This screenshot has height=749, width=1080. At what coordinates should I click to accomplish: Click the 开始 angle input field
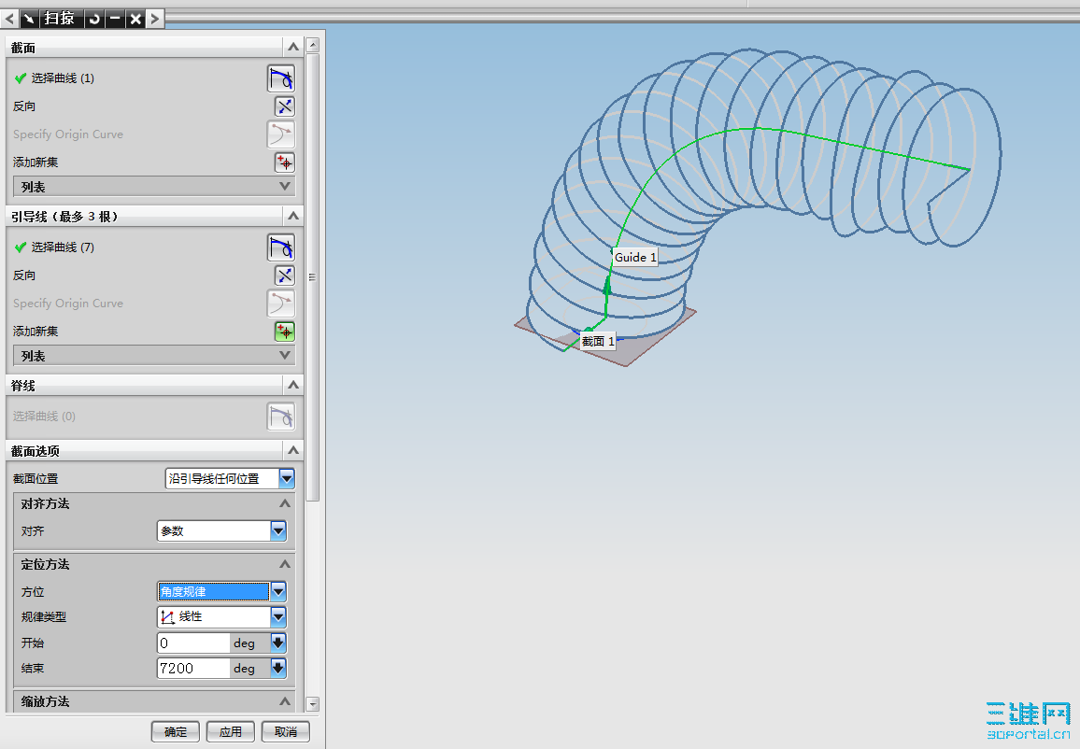coord(193,643)
